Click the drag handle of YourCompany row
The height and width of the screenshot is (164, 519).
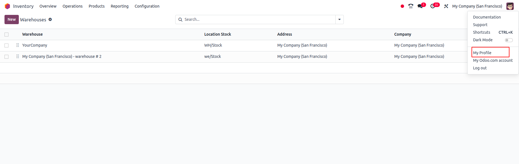click(x=18, y=45)
